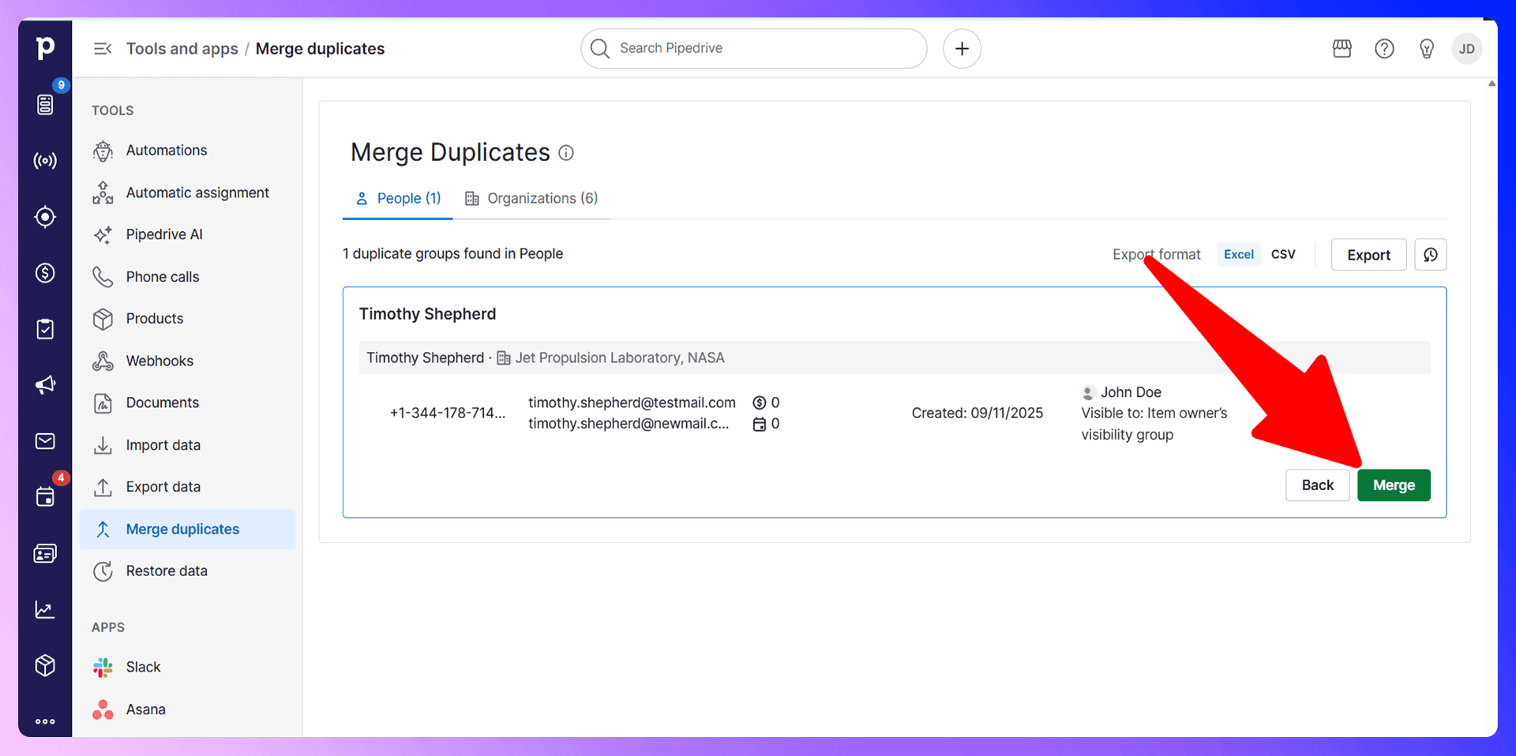Click the quick add plus button
Viewport: 1516px width, 756px height.
pyautogui.click(x=962, y=49)
